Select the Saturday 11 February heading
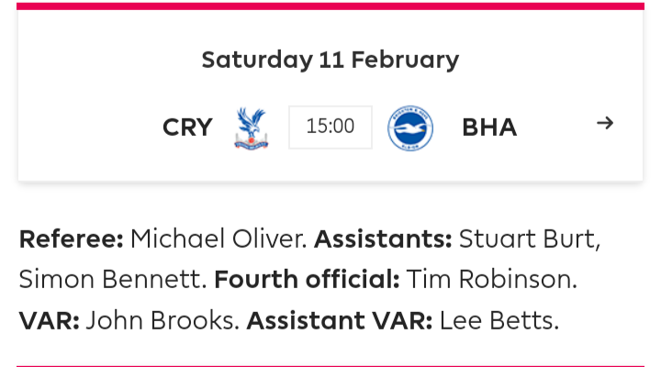This screenshot has height=367, width=661. (x=330, y=60)
